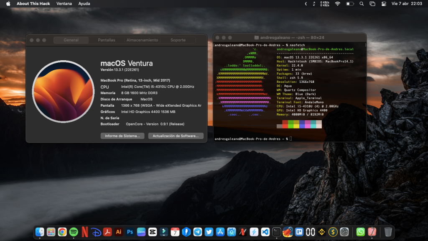
Task: Open the Almacenamiento tab
Action: coord(142,40)
